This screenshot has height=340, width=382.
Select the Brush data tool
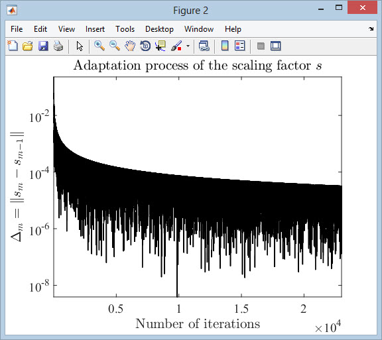click(x=176, y=46)
